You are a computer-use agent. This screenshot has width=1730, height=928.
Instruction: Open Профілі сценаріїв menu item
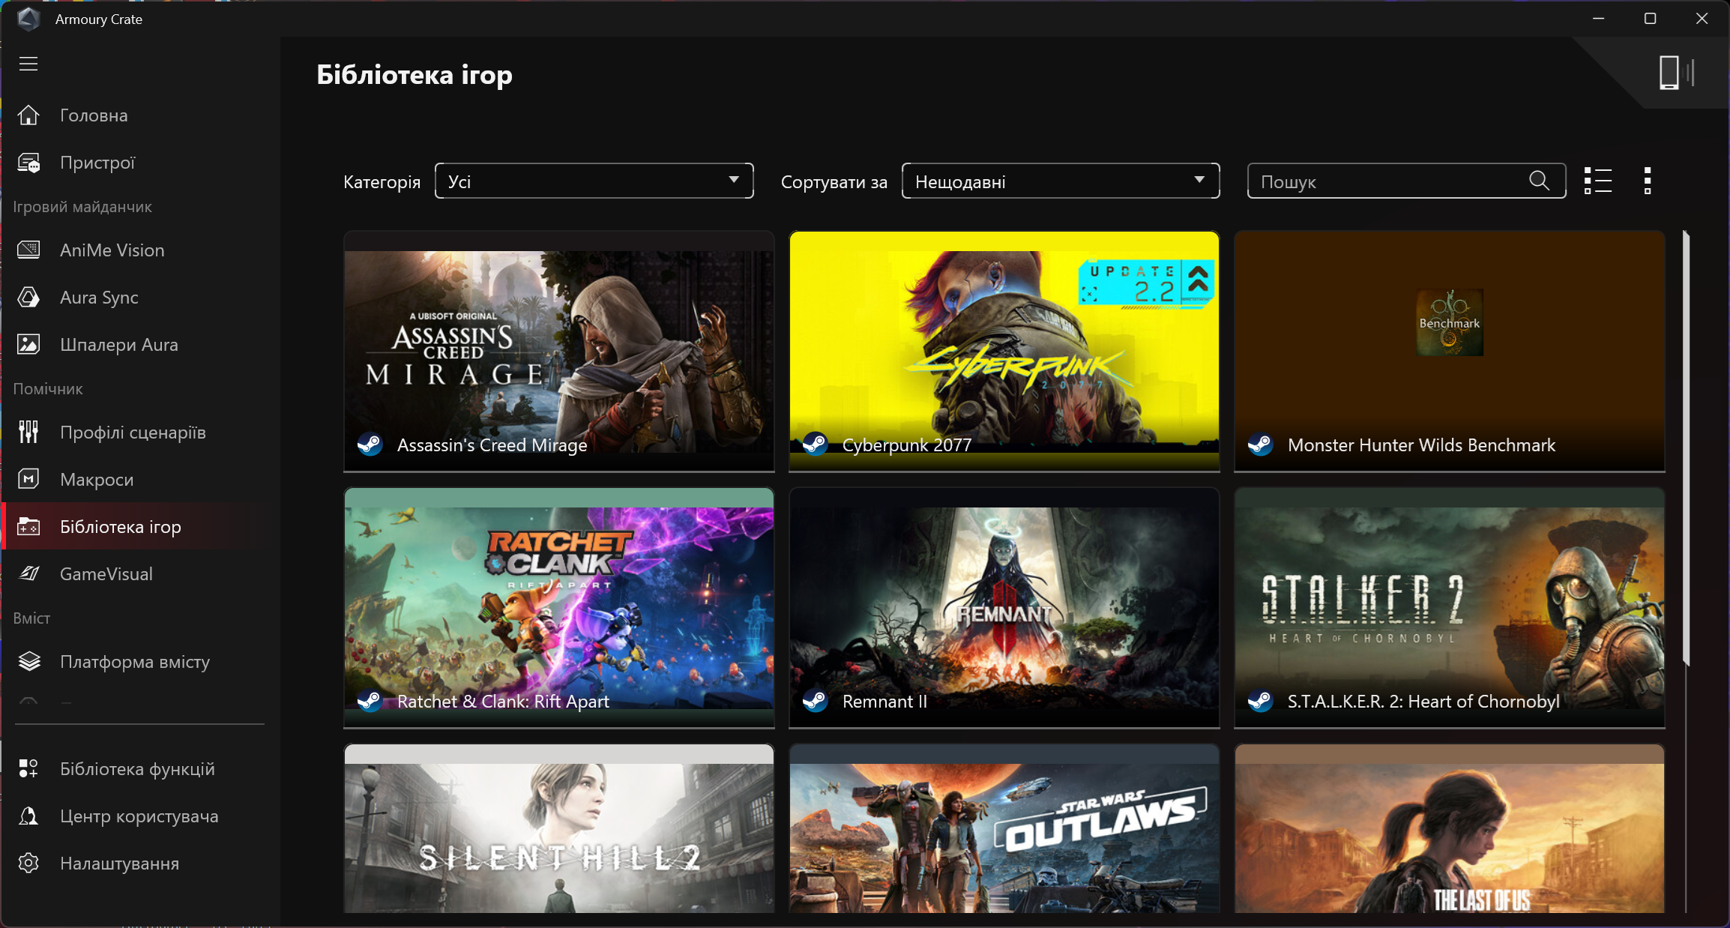pos(133,433)
